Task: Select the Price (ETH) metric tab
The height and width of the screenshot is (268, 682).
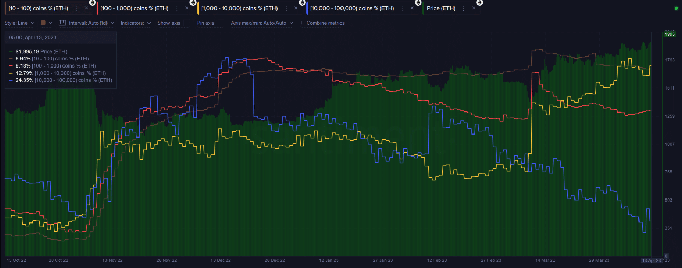Action: [440, 8]
